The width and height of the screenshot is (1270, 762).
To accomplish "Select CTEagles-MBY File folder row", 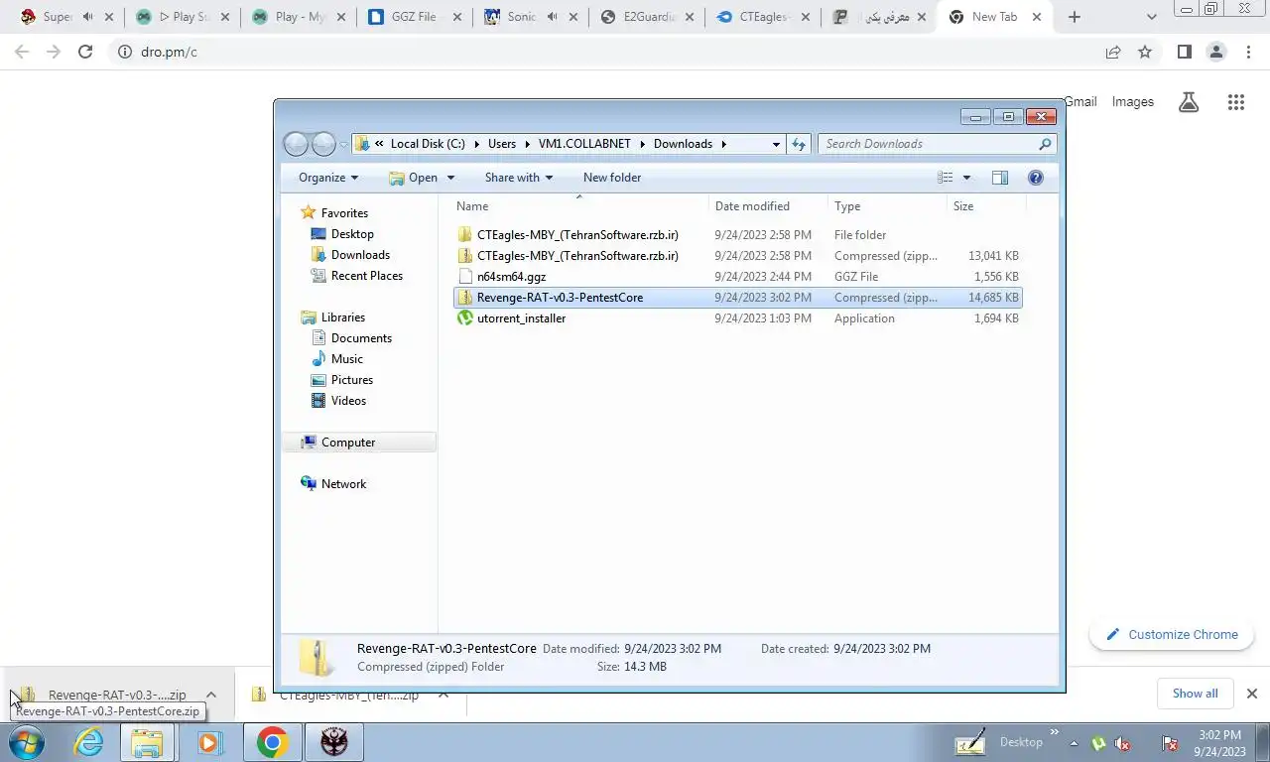I will 737,235.
